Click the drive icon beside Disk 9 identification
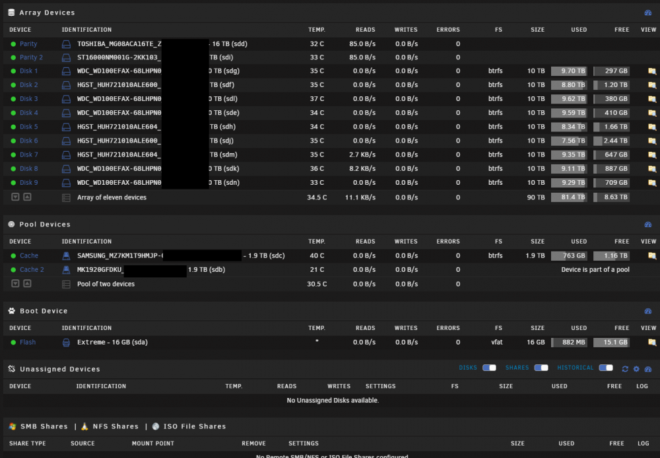Viewport: 660px width, 458px height. [x=66, y=183]
